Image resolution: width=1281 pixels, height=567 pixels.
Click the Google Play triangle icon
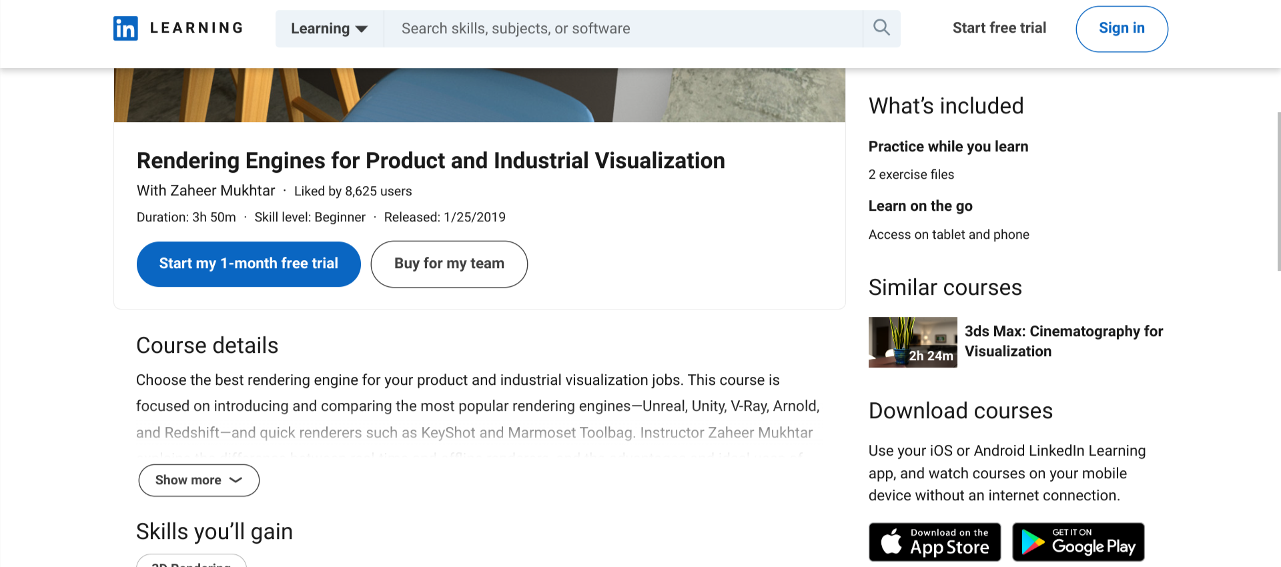pos(1033,542)
